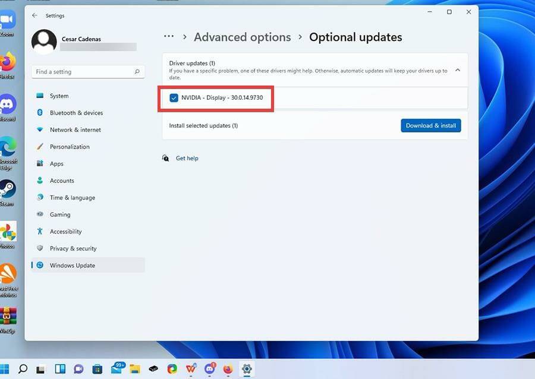Click the user profile avatar picture
535x379 pixels.
[x=44, y=42]
